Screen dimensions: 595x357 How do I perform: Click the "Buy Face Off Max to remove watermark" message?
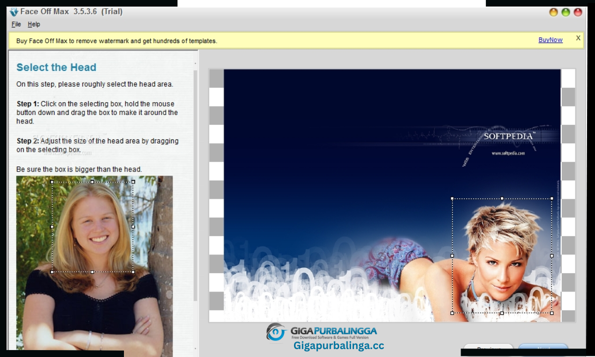coord(117,41)
